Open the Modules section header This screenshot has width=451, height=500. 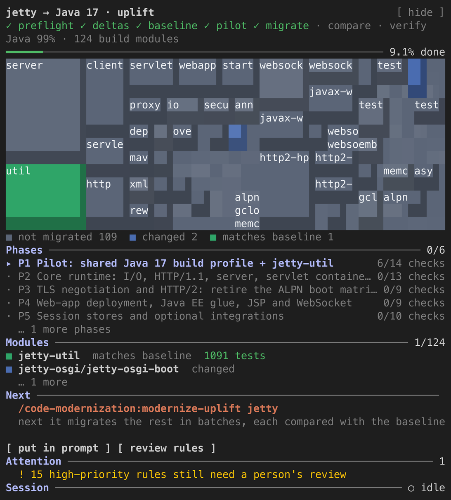[x=27, y=342]
